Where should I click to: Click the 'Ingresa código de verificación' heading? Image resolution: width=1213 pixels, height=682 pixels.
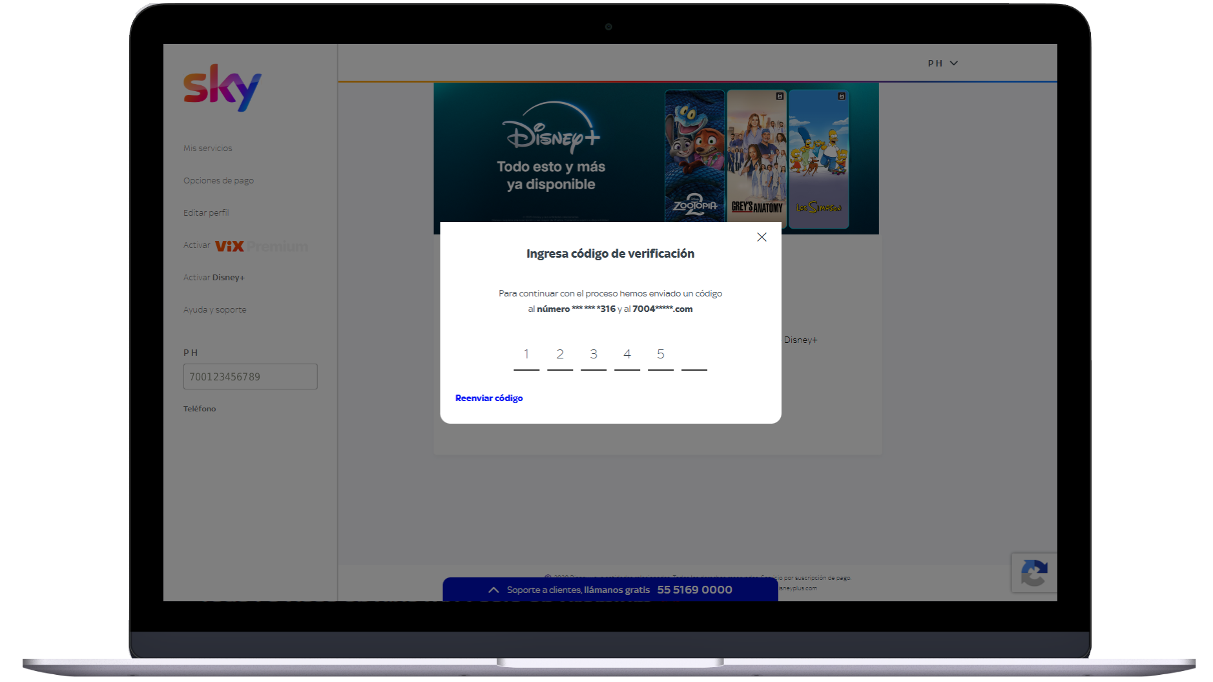610,254
